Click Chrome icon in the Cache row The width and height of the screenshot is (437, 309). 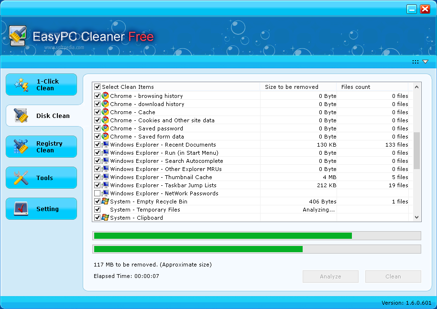point(105,112)
